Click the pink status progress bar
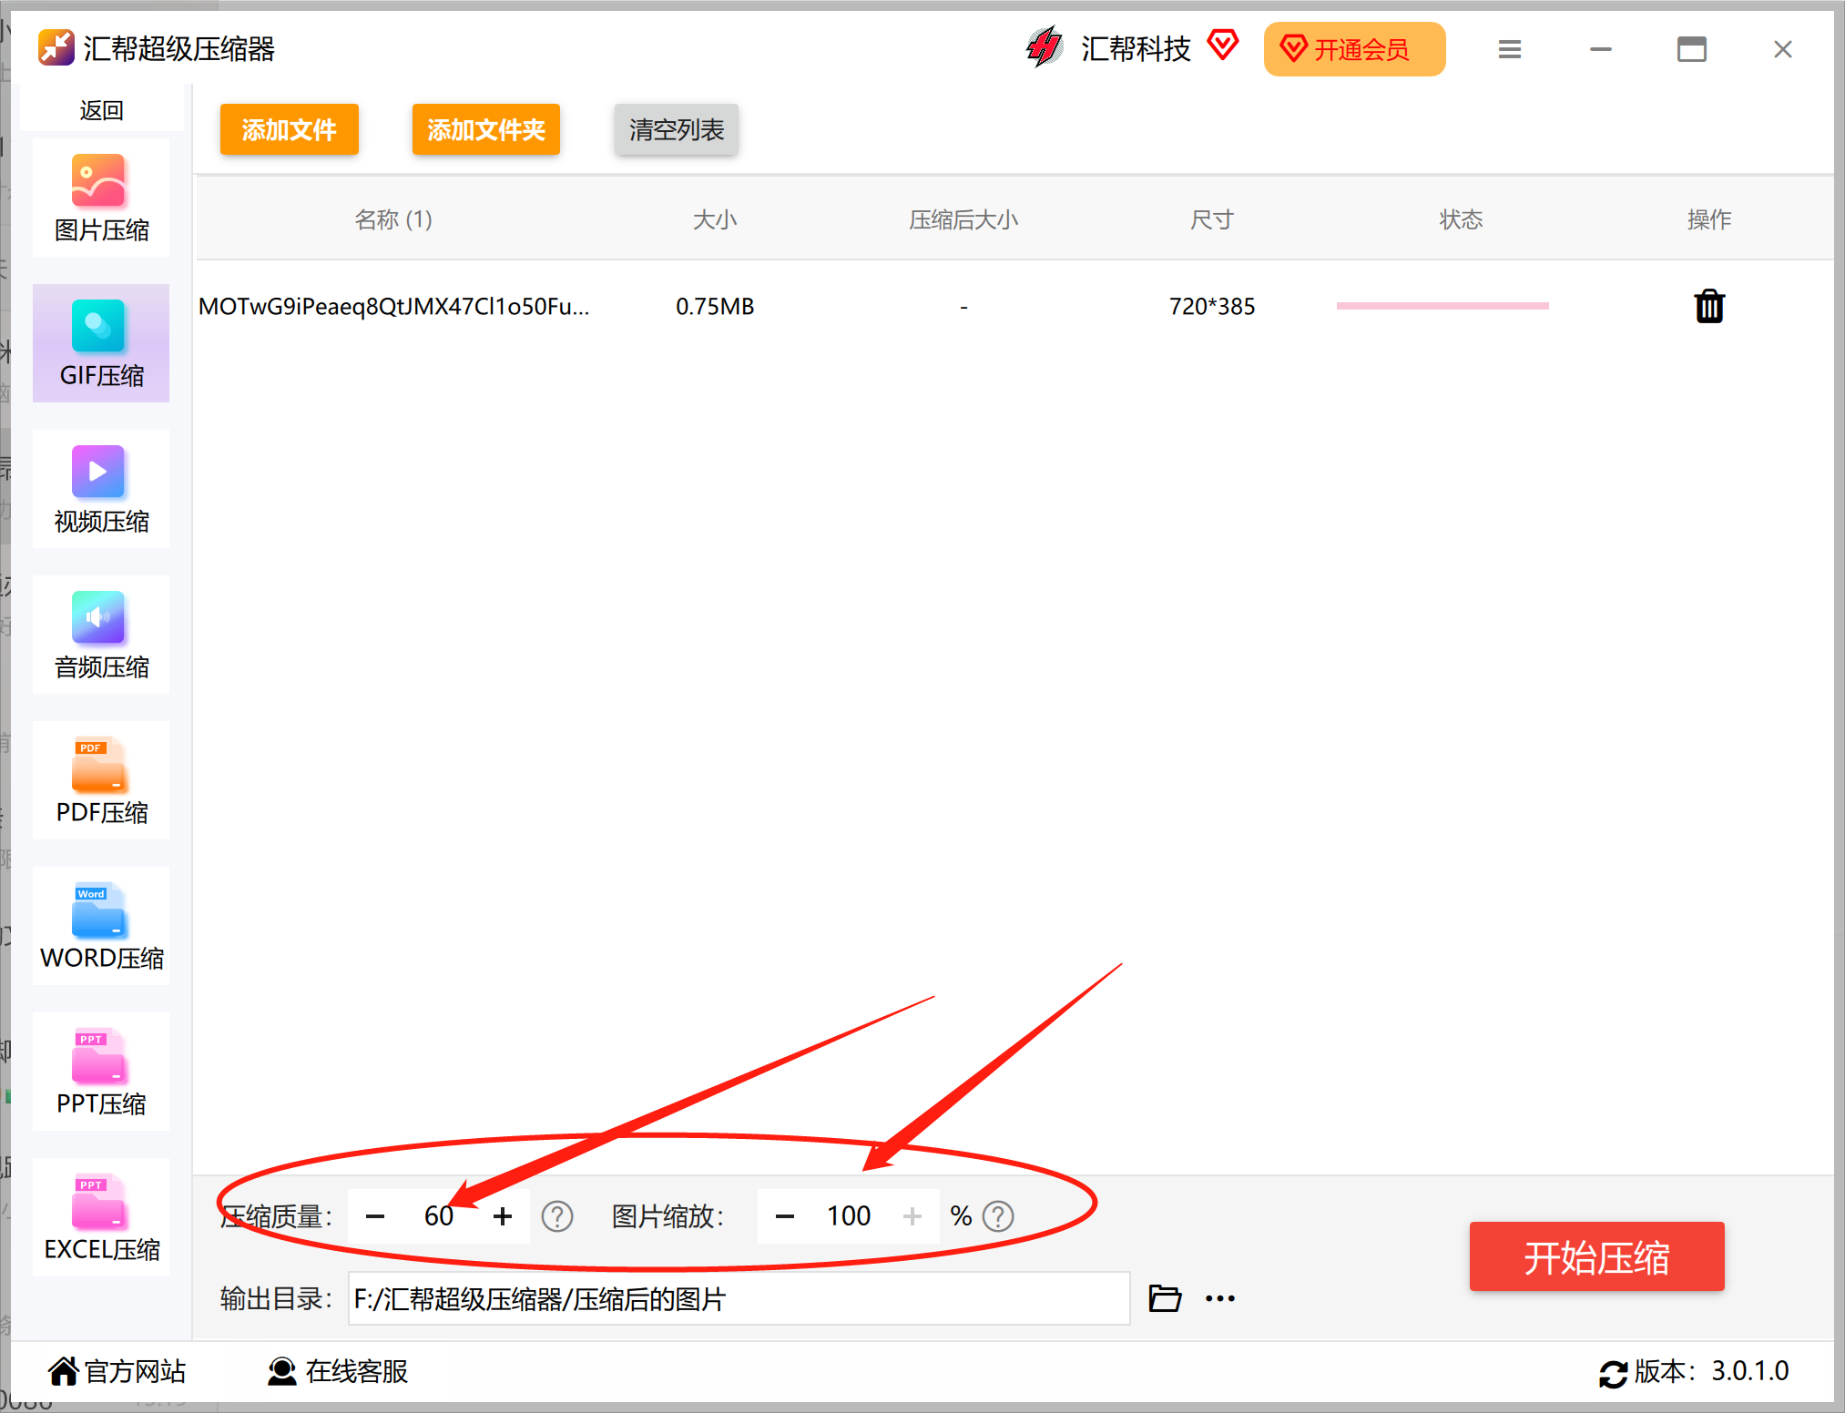1845x1413 pixels. [x=1442, y=306]
